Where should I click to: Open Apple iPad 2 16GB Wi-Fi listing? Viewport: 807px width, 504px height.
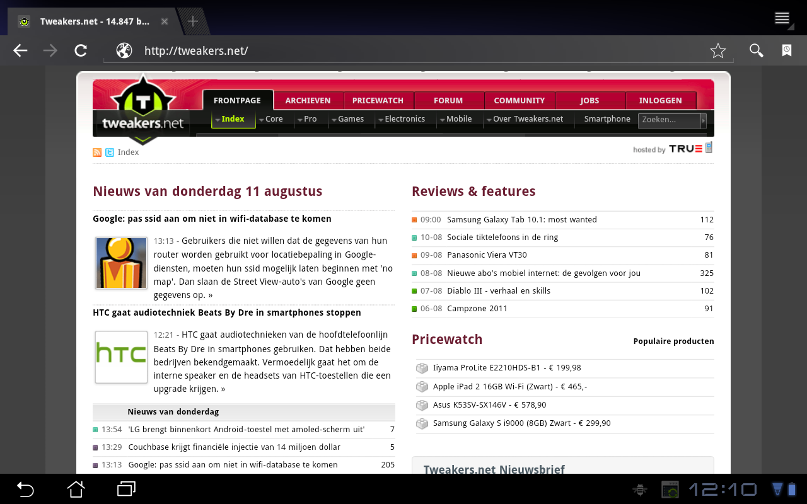pos(510,387)
